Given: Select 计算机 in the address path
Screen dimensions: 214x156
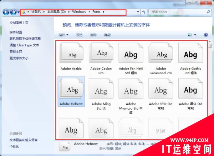Looking at the screenshot, I should point(36,12).
